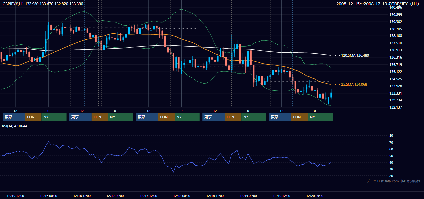Select time axis label 12/16 00:00
This screenshot has width=424, height=199.
[x=48, y=196]
